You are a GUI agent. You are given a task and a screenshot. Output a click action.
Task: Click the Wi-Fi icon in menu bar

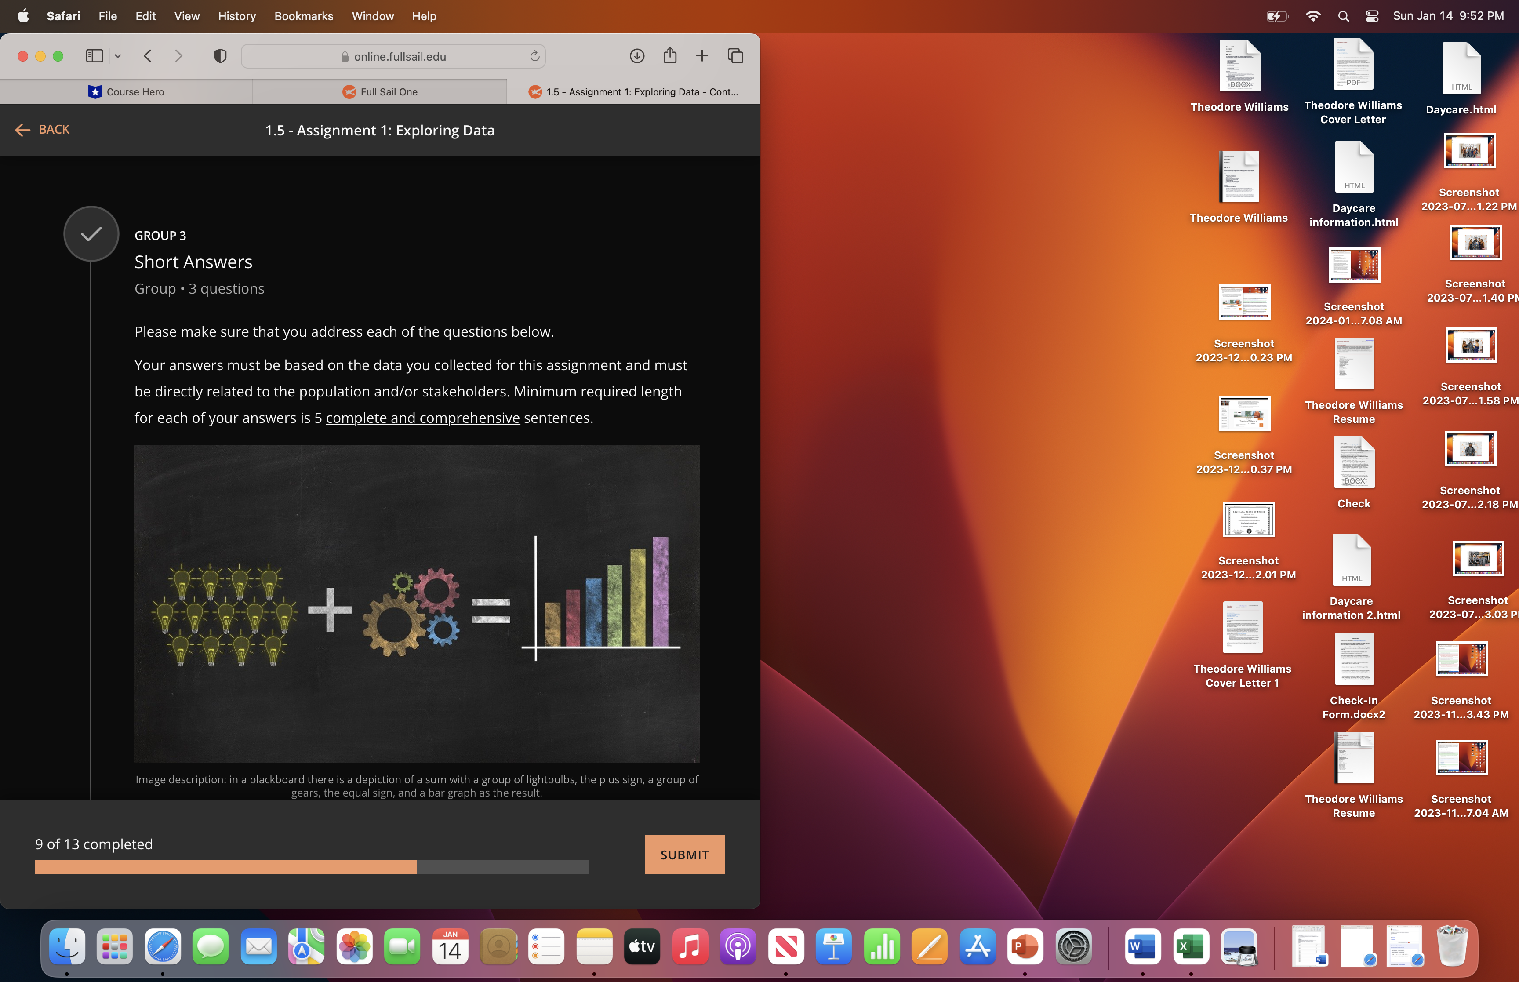click(1314, 15)
